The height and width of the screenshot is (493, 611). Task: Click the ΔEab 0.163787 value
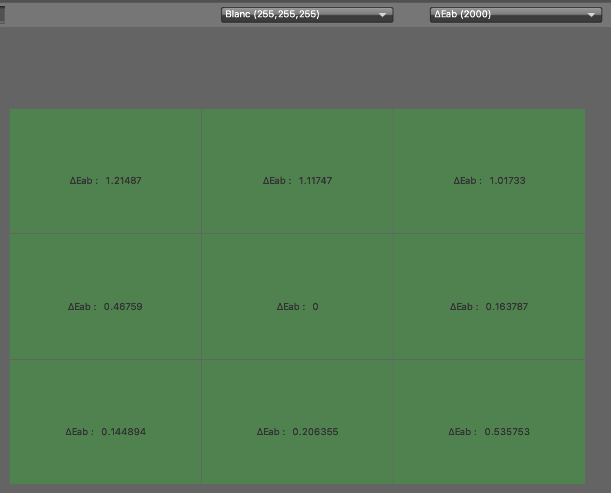click(x=507, y=306)
